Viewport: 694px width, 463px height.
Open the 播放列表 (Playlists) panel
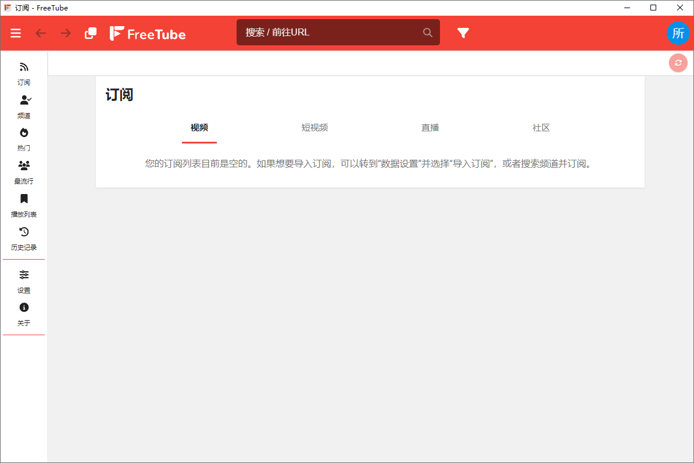click(x=24, y=205)
